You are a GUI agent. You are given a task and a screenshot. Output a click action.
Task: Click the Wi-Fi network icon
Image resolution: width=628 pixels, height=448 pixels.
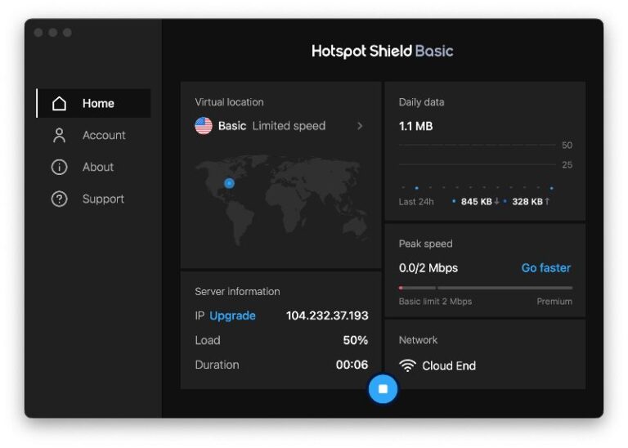coord(407,365)
